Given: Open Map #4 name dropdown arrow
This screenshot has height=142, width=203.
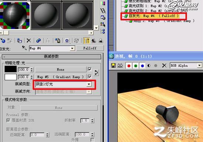Looking at the screenshot, I should (x=72, y=48).
